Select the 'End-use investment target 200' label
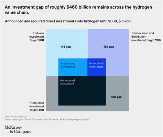 (36, 37)
